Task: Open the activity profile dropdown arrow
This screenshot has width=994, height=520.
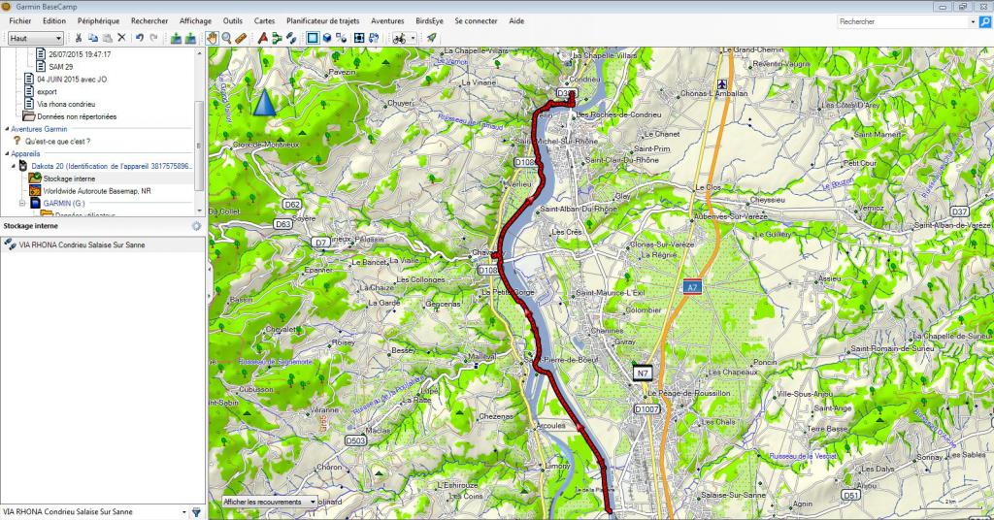Action: pos(413,38)
